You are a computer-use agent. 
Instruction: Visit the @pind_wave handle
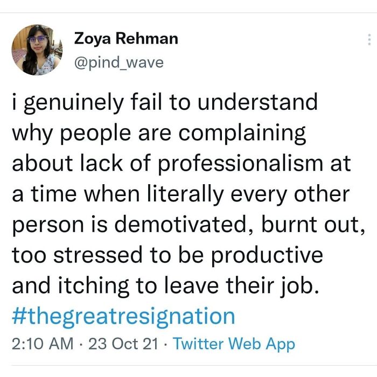pyautogui.click(x=118, y=62)
